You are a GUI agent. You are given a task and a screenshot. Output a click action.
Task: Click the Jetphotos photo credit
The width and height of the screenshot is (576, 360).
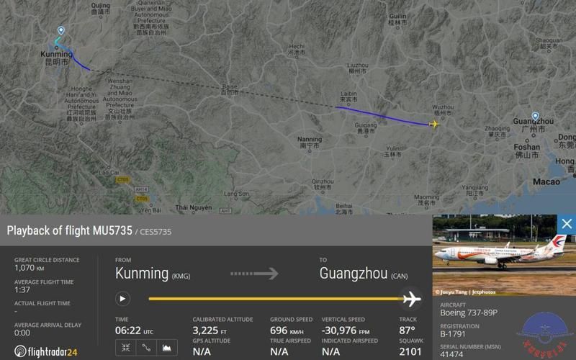(465, 292)
